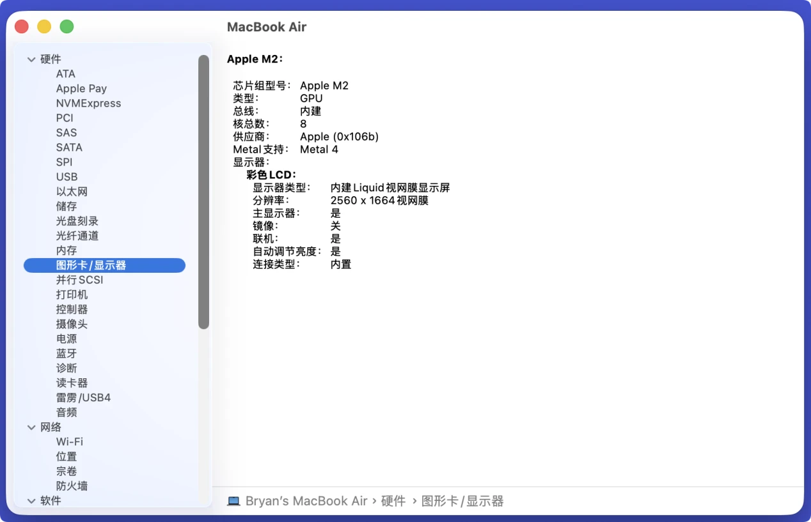Click the 软件 section label
811x522 pixels.
(x=51, y=501)
